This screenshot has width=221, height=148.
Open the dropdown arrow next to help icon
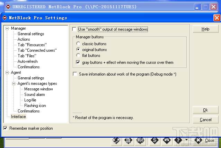(186, 140)
